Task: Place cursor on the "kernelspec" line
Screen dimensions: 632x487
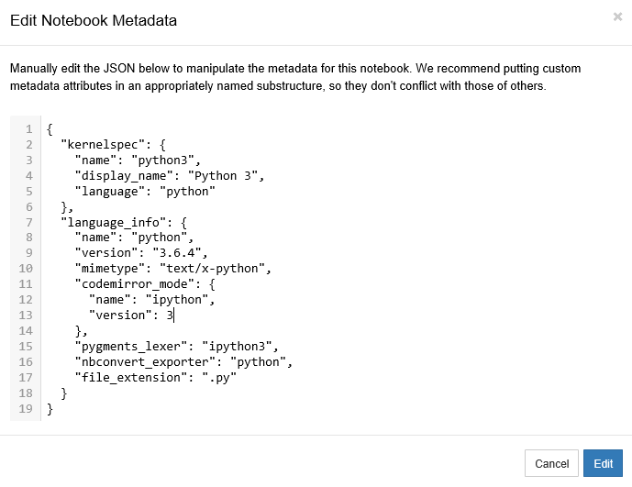Action: pos(112,144)
